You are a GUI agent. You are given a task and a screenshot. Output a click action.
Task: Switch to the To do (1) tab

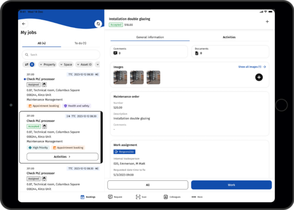pos(80,43)
